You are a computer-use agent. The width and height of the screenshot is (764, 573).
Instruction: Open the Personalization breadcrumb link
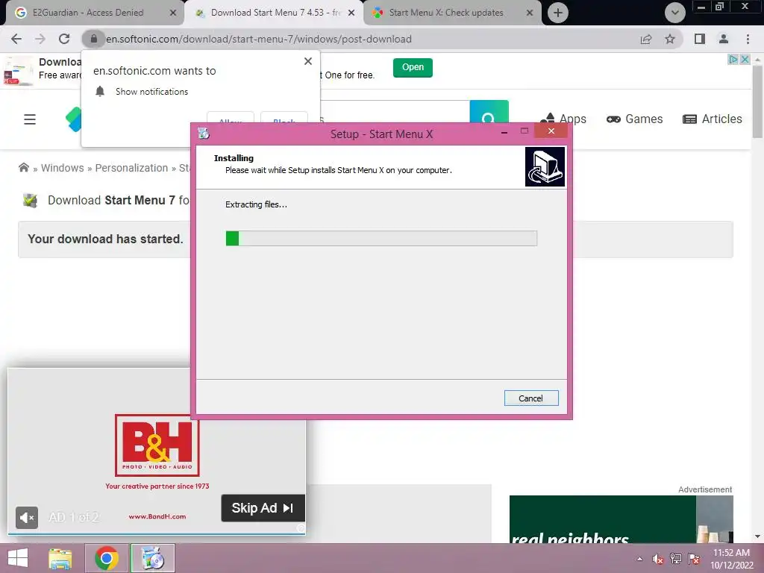click(x=131, y=168)
